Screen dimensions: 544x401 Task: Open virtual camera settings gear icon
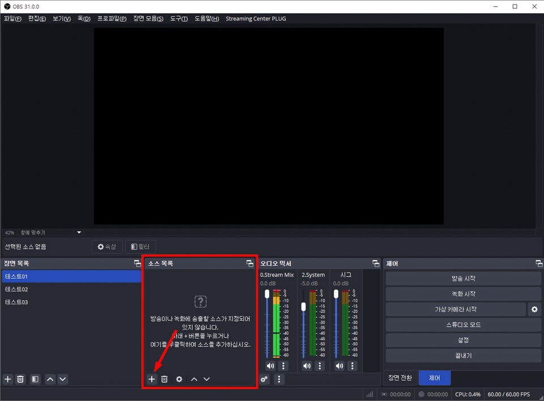point(534,309)
